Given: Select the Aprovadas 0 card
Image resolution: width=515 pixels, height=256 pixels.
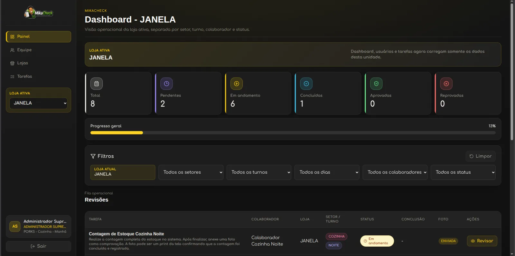Looking at the screenshot, I should click(x=398, y=93).
